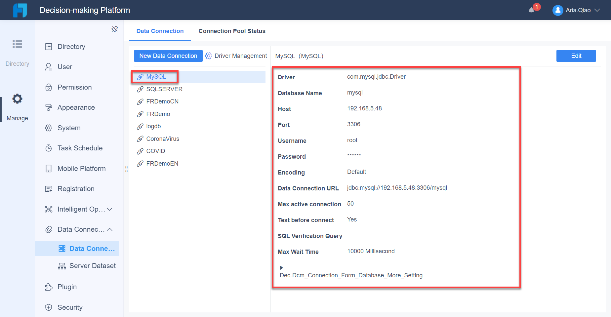Expand the Aria.Qiao account dropdown arrow
Viewport: 611px width, 317px height.
597,10
